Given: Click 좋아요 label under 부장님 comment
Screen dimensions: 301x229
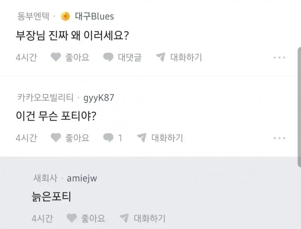Looking at the screenshot, I should (x=77, y=57).
